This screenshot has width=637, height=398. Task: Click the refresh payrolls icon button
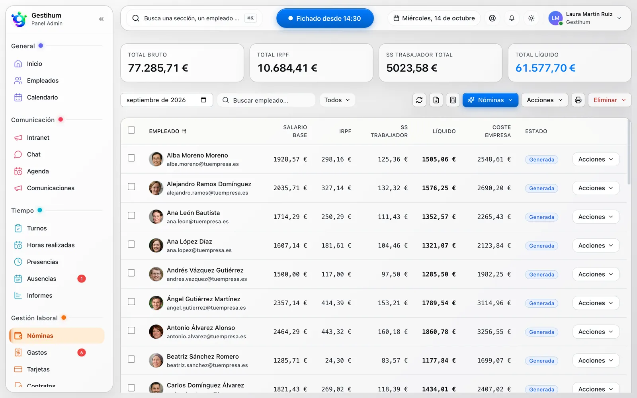pos(419,100)
